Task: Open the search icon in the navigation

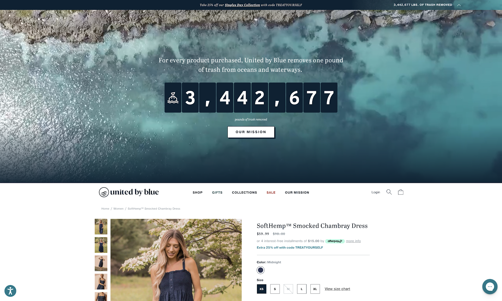Action: coord(389,192)
